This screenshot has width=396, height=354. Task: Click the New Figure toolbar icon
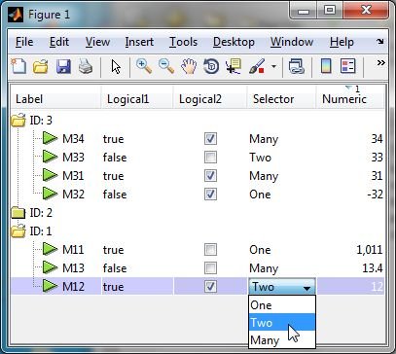[18, 66]
